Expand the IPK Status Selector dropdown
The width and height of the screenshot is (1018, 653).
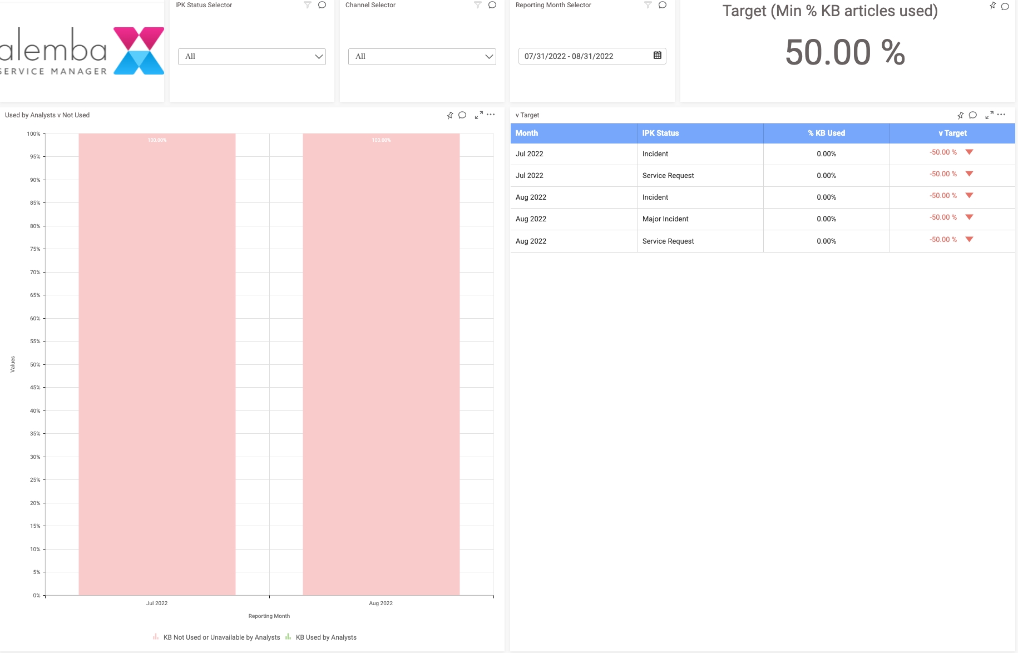(252, 57)
